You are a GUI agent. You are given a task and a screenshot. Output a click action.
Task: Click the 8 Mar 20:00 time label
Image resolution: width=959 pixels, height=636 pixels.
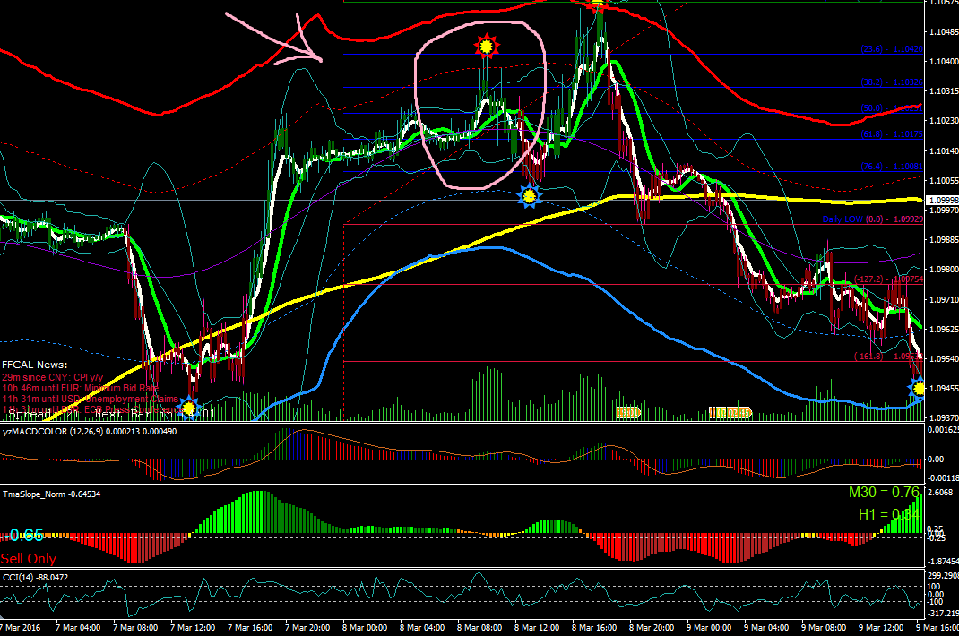[652, 627]
